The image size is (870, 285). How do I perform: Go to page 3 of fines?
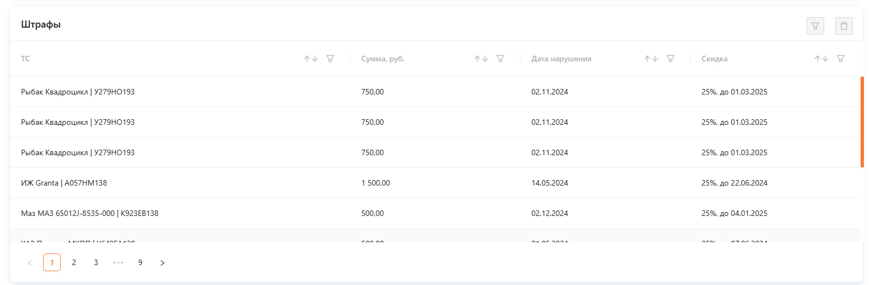[96, 262]
